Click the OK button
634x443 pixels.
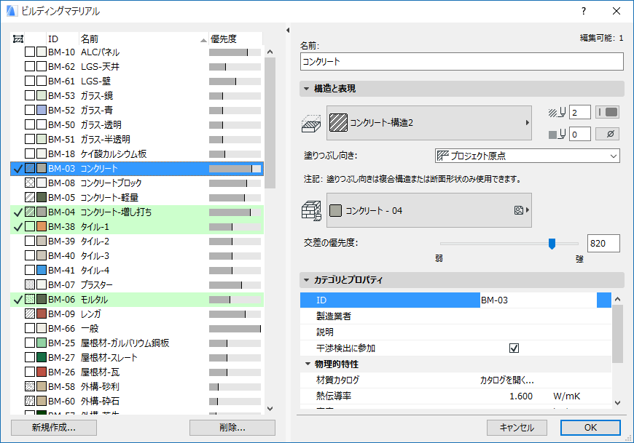[590, 428]
